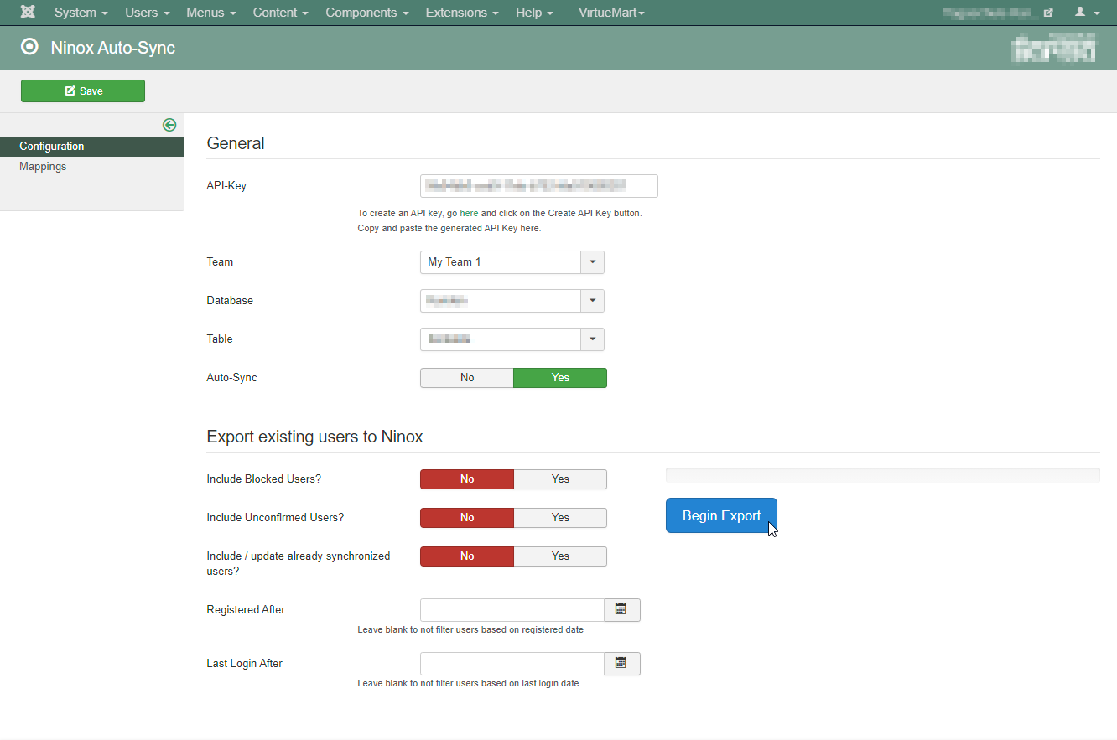Open the Menus menu

[211, 13]
